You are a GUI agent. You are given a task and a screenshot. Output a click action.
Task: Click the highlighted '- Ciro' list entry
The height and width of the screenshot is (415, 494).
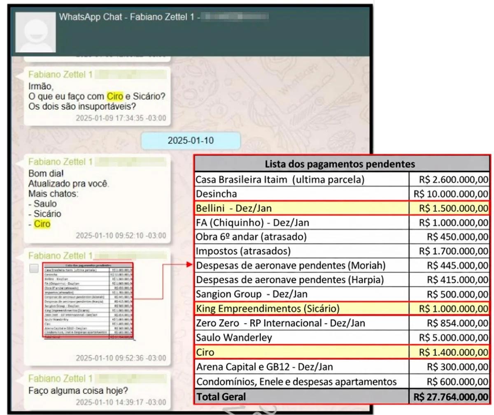39,224
